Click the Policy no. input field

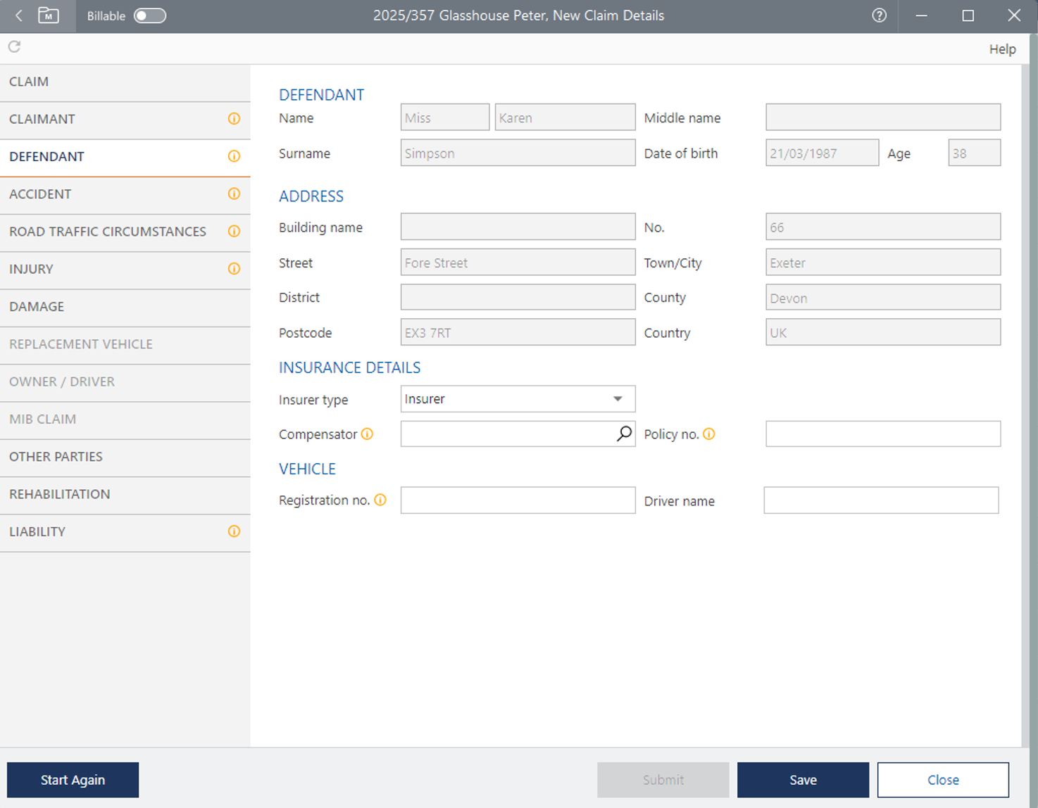point(882,434)
